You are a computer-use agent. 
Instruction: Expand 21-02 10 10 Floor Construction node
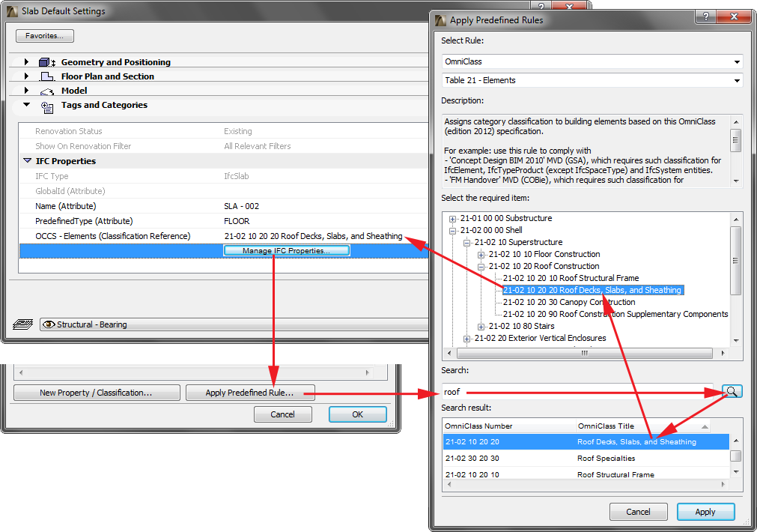[x=481, y=255]
